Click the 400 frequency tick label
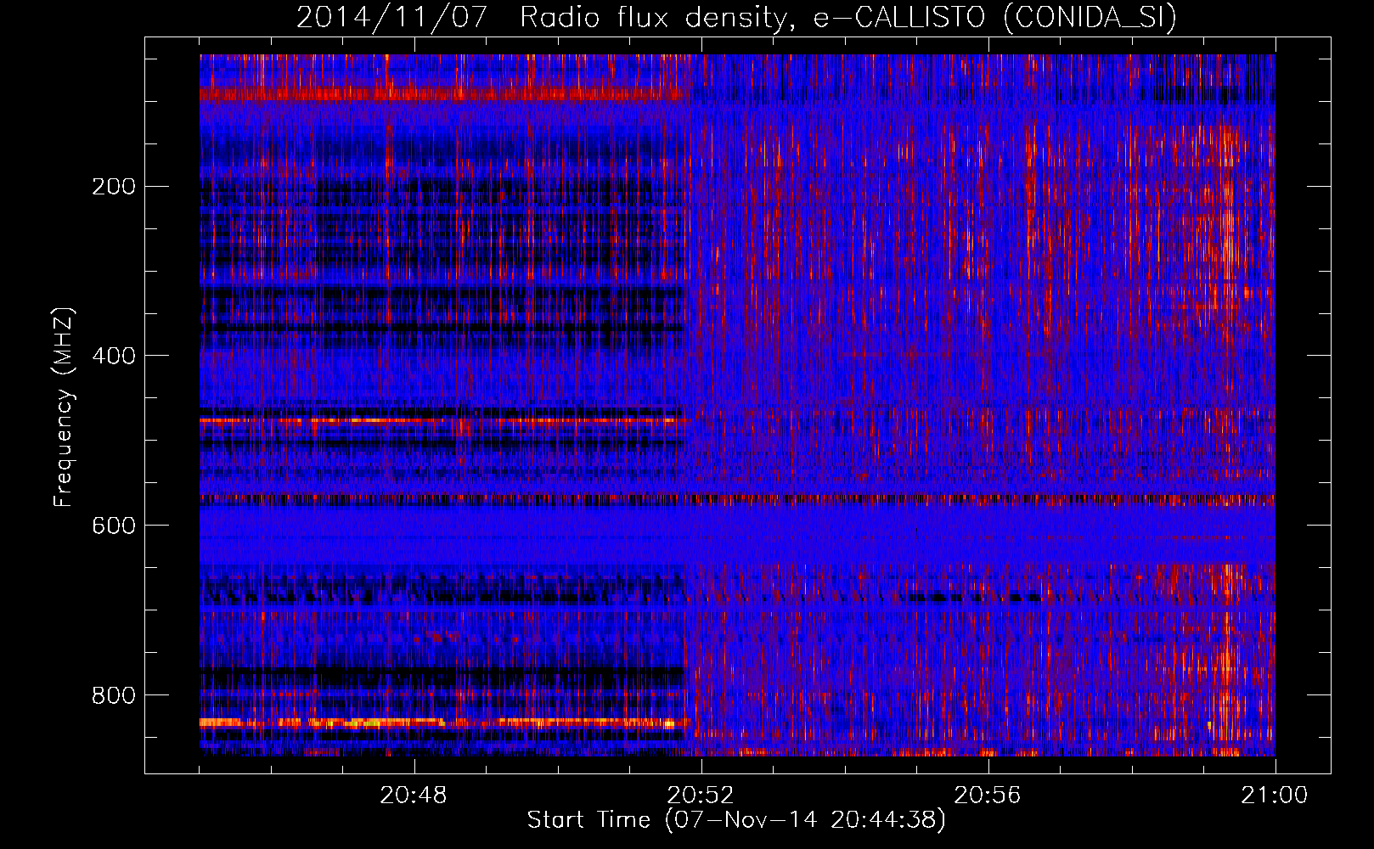Viewport: 1374px width, 849px height. tap(114, 356)
